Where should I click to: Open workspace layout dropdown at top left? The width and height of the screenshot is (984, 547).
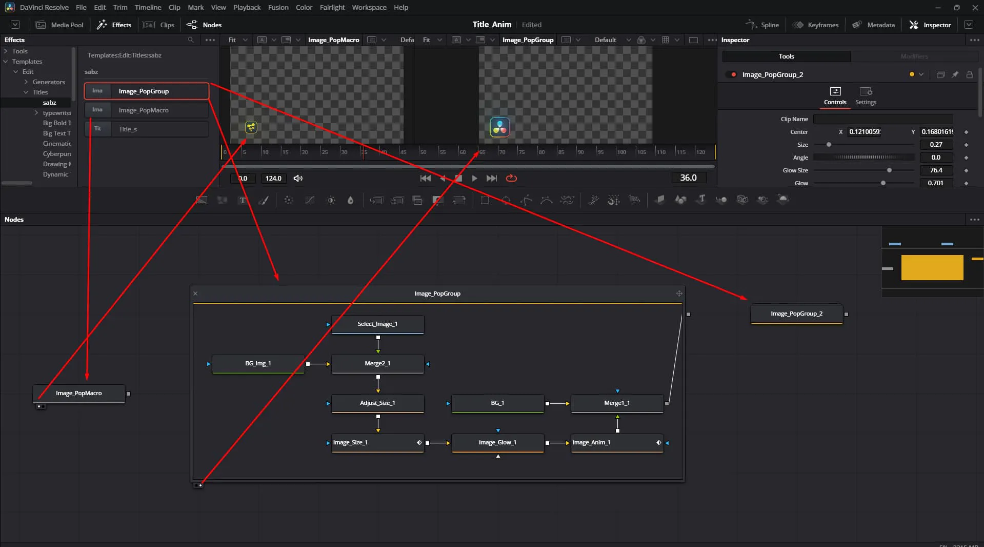[x=15, y=25]
